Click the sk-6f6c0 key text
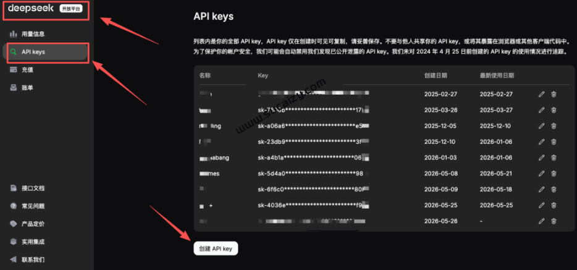This screenshot has height=270, width=577. 312,190
